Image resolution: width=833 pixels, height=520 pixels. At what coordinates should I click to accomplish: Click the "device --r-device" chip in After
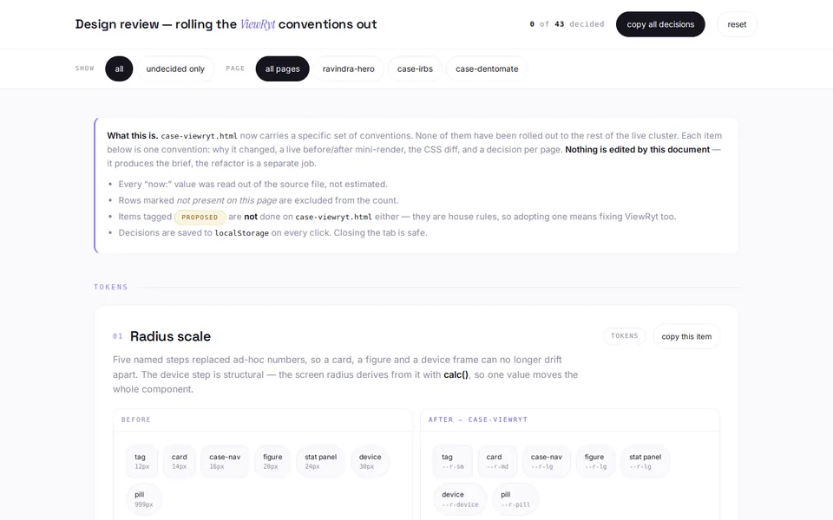tap(460, 499)
